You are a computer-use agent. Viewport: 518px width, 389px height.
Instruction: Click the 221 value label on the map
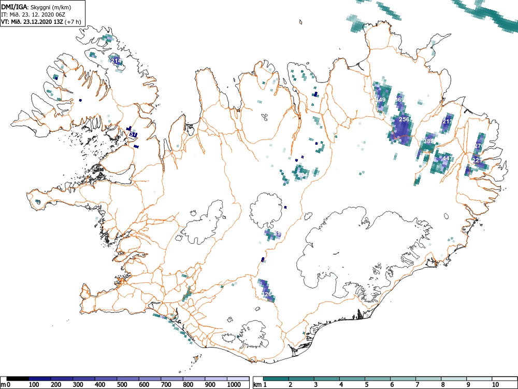pyautogui.click(x=478, y=160)
